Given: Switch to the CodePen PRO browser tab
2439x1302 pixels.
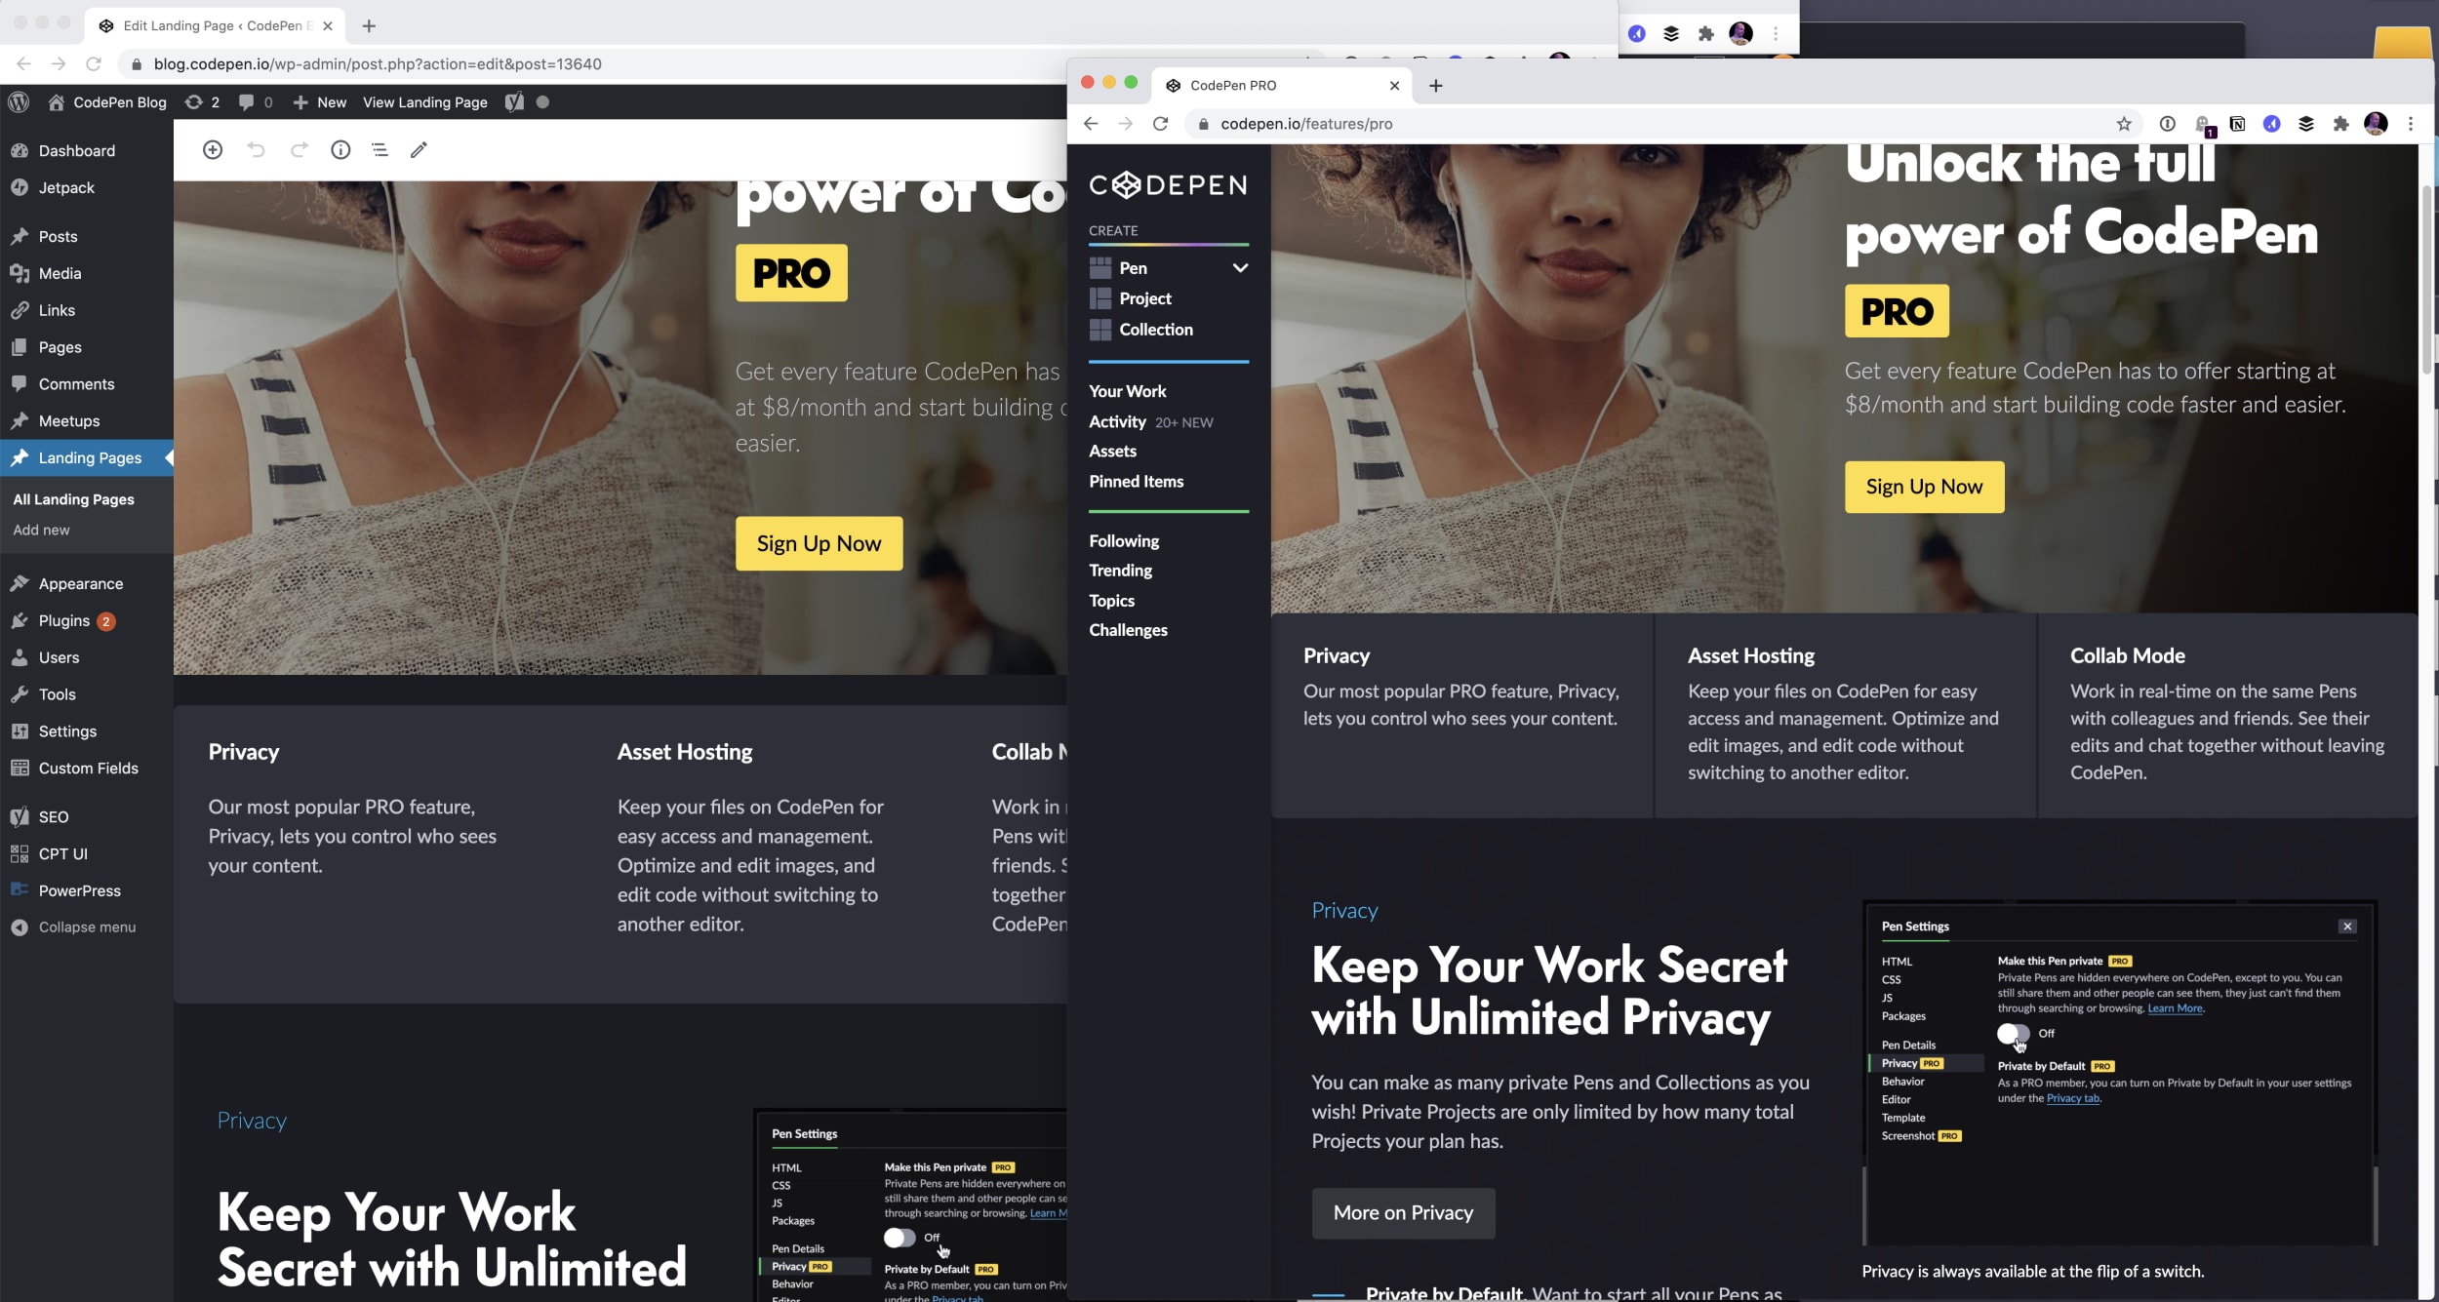Looking at the screenshot, I should tap(1233, 85).
